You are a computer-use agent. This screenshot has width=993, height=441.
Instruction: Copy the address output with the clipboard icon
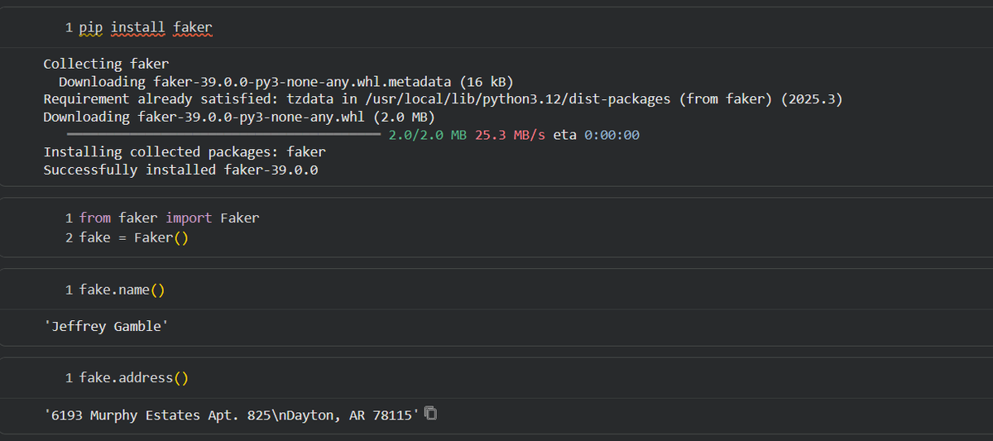coord(430,414)
